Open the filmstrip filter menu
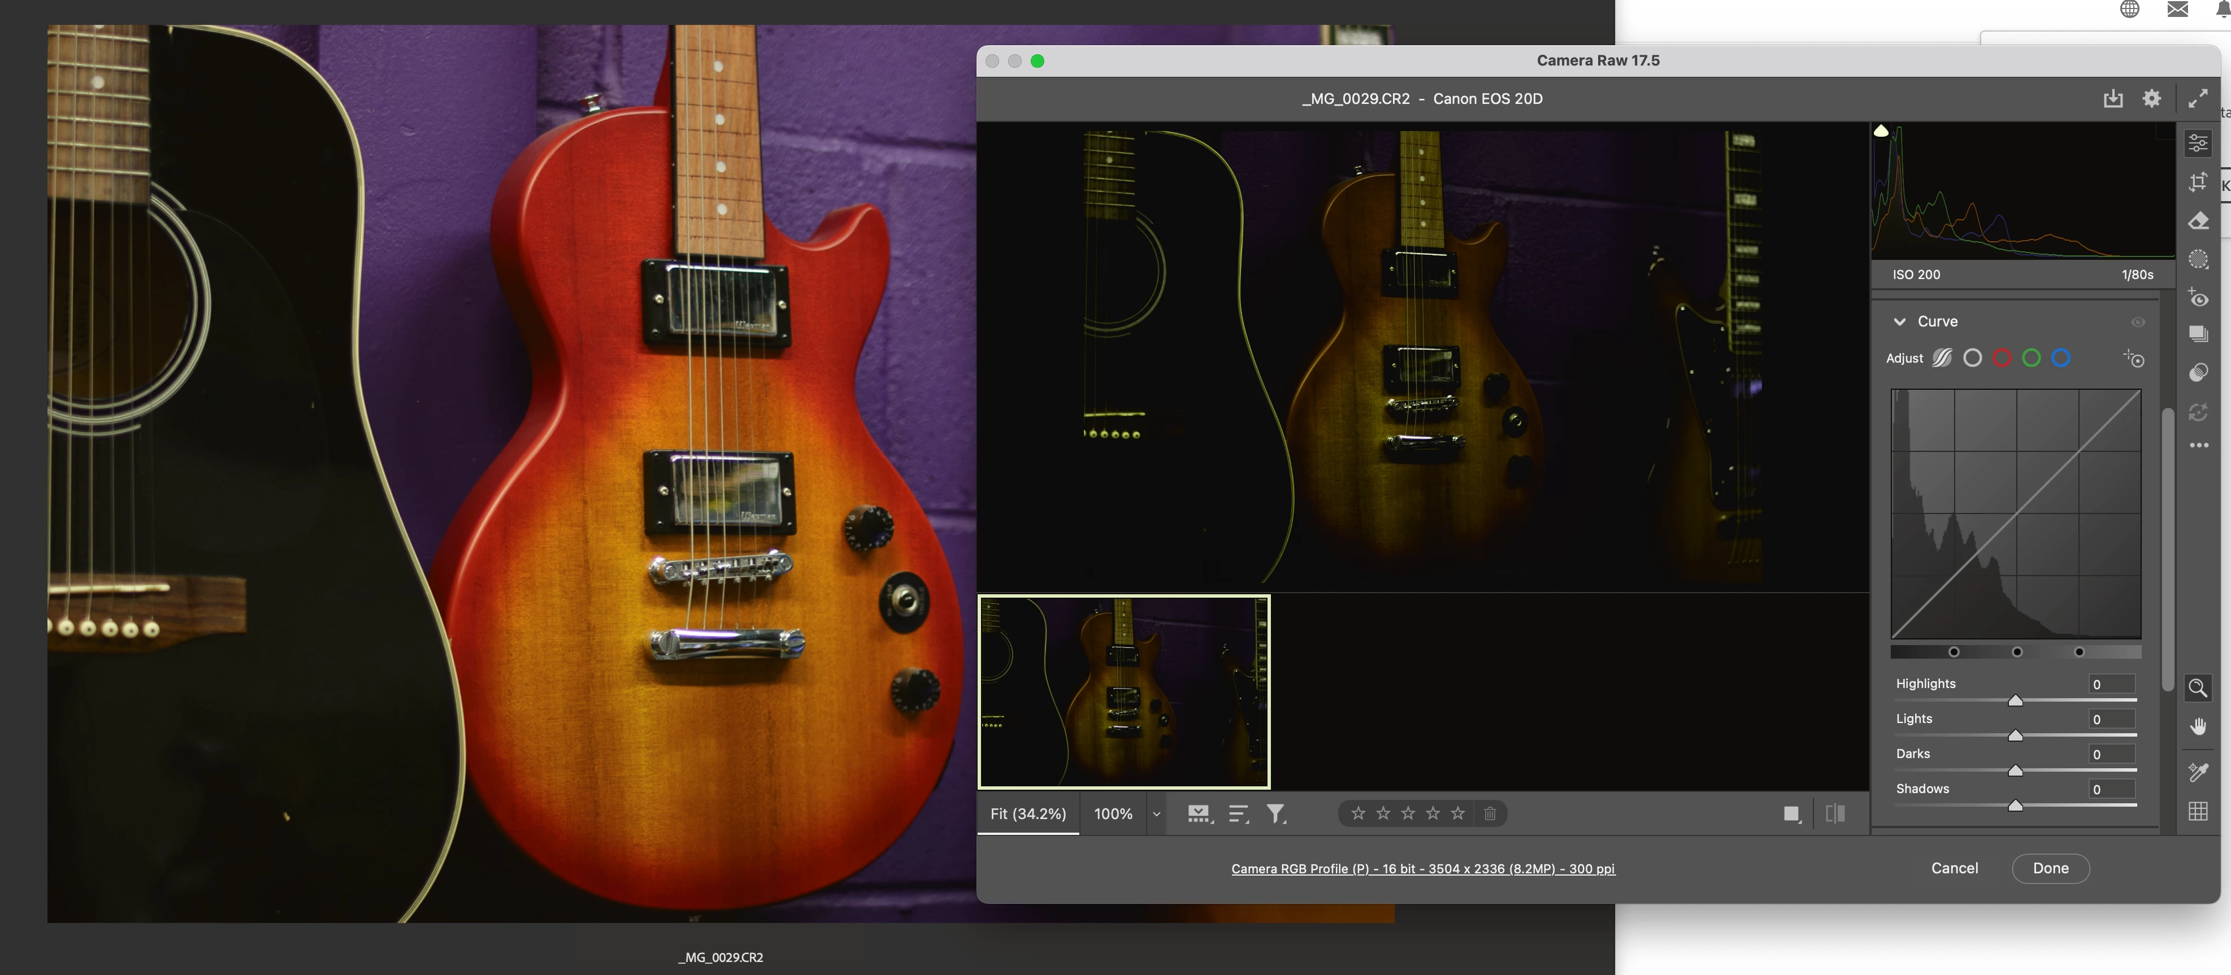The width and height of the screenshot is (2231, 975). click(1276, 814)
